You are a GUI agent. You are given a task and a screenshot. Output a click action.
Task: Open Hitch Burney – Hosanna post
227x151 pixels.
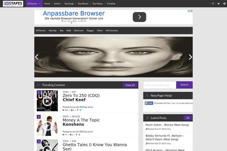[165, 150]
